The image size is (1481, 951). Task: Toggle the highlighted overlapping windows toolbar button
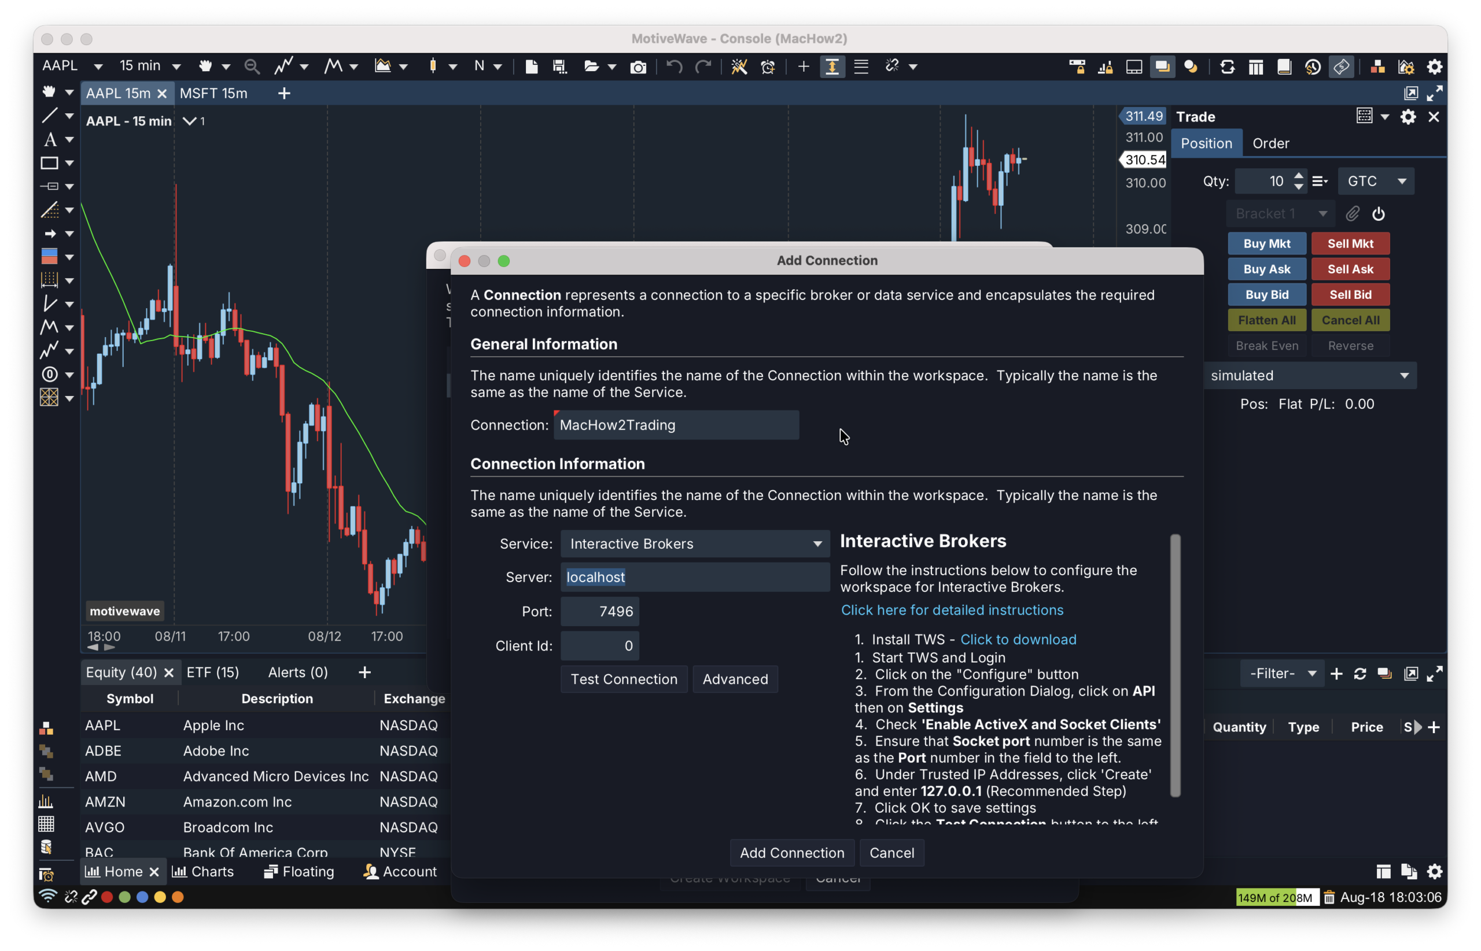pos(1162,66)
